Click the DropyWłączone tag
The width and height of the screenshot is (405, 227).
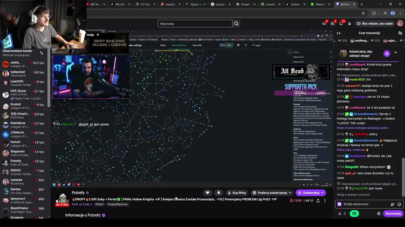[x=117, y=204]
